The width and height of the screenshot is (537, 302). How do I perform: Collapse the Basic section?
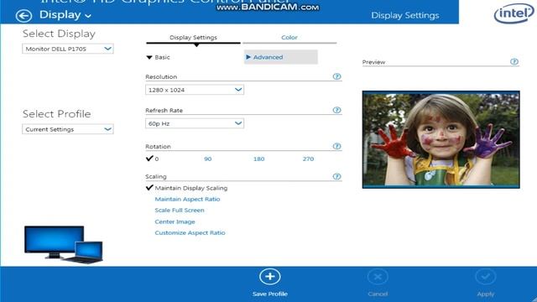click(x=159, y=57)
